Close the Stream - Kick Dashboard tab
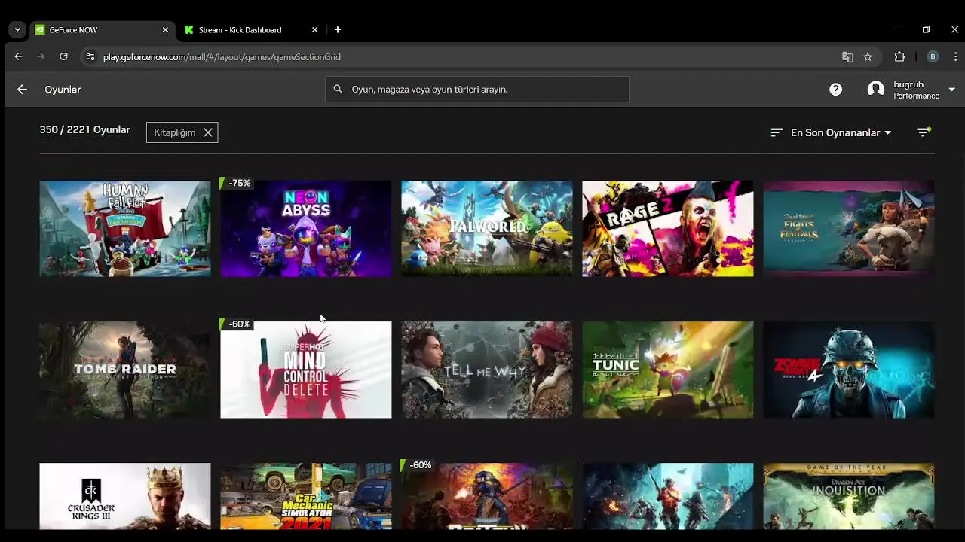The image size is (965, 542). pyautogui.click(x=314, y=29)
